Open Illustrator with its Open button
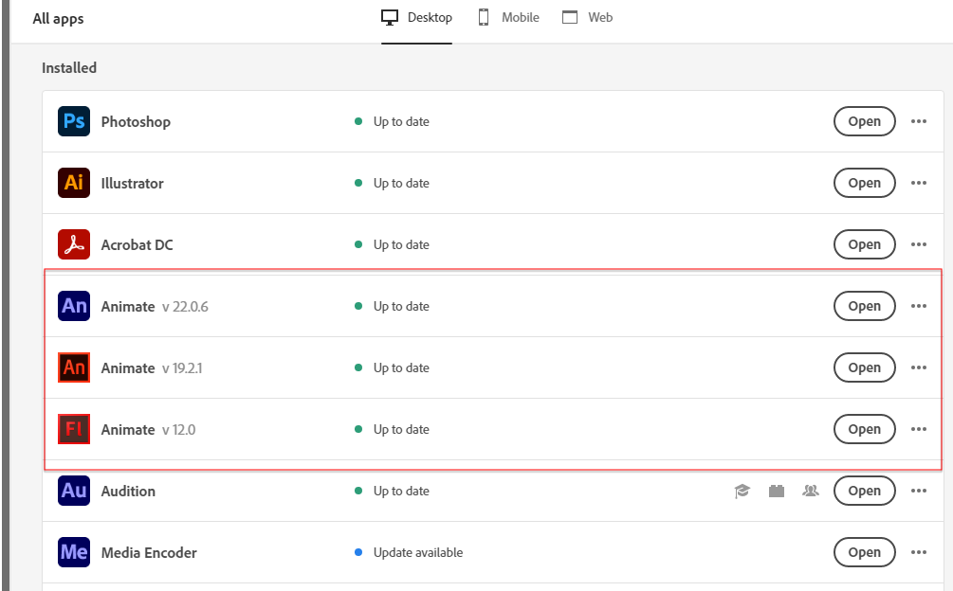 [864, 183]
